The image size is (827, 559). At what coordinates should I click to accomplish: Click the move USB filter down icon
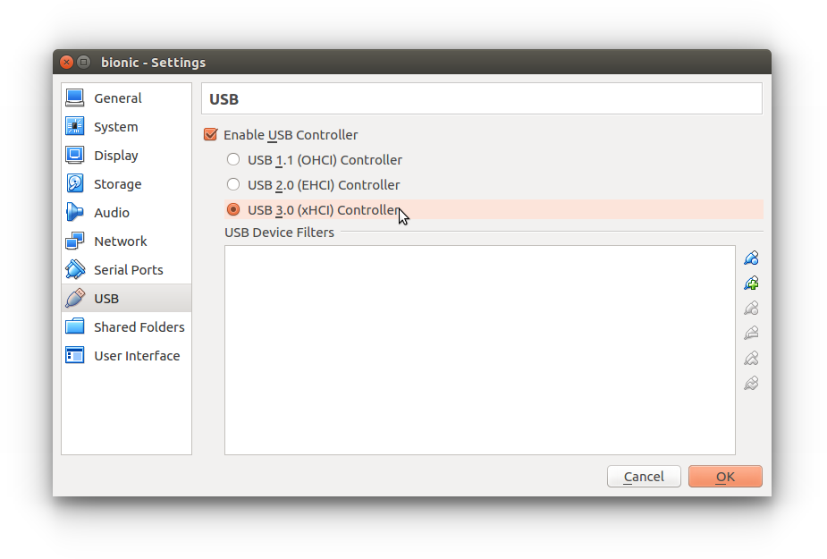tap(751, 384)
